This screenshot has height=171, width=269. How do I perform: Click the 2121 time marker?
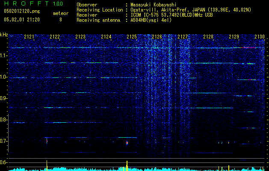pyautogui.click(x=29, y=37)
